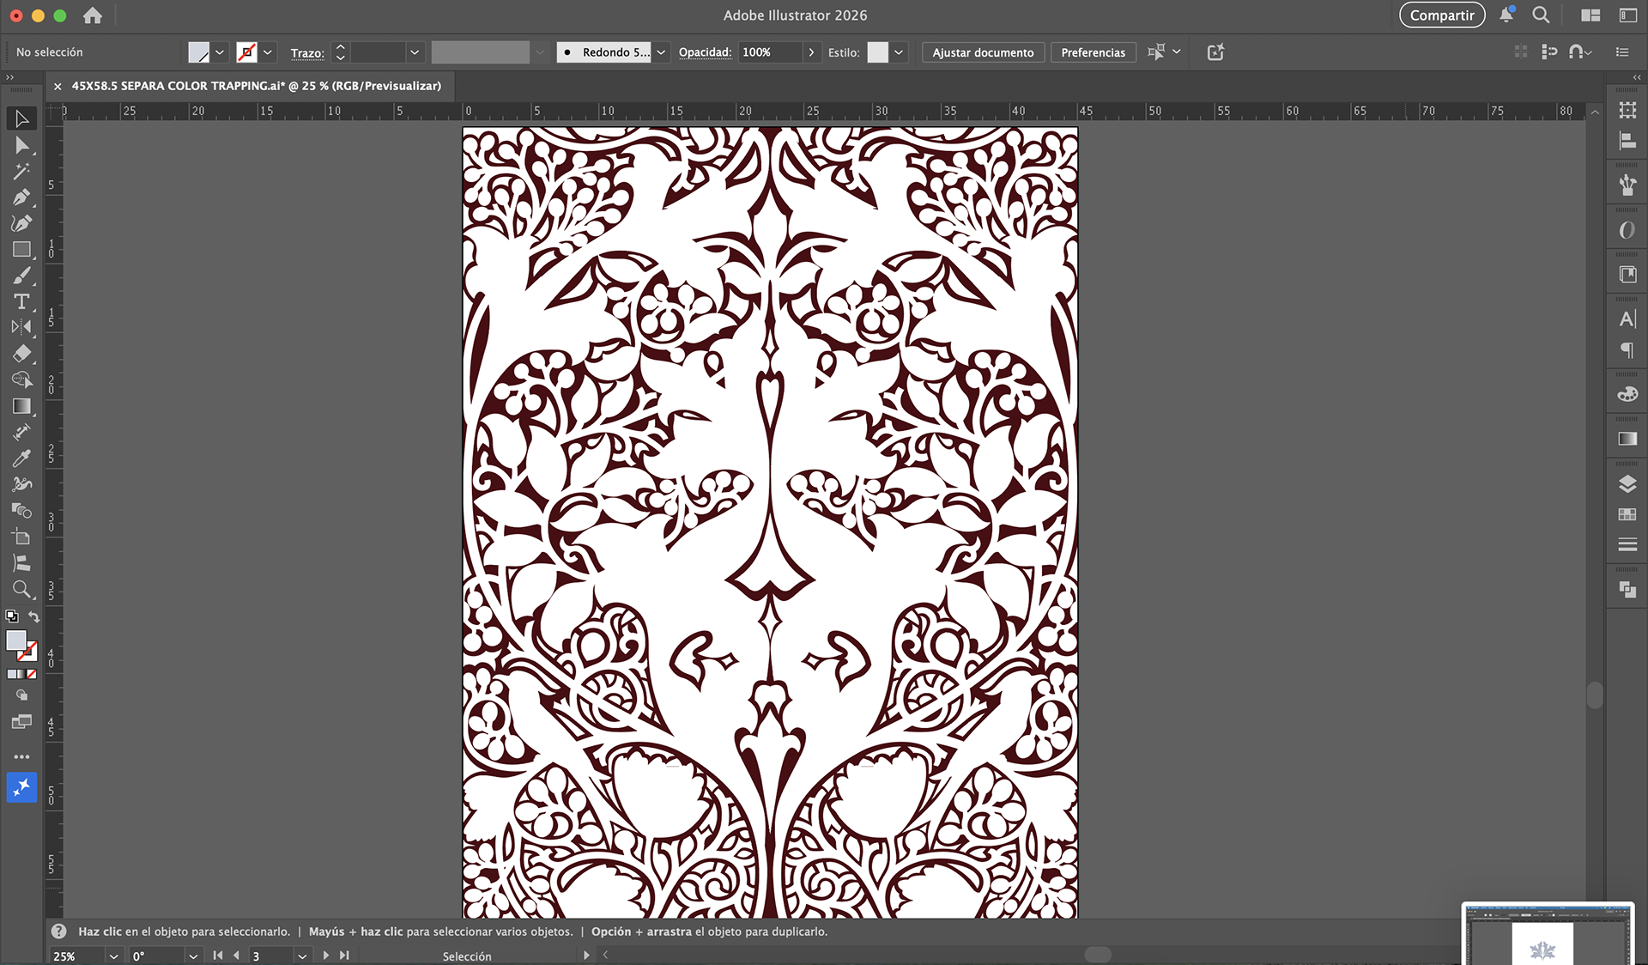This screenshot has height=965, width=1648.
Task: Set default fill and stroke
Action: pos(12,616)
